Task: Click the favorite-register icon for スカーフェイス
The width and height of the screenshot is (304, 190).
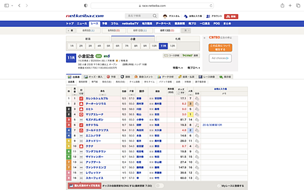Action: pos(197,178)
